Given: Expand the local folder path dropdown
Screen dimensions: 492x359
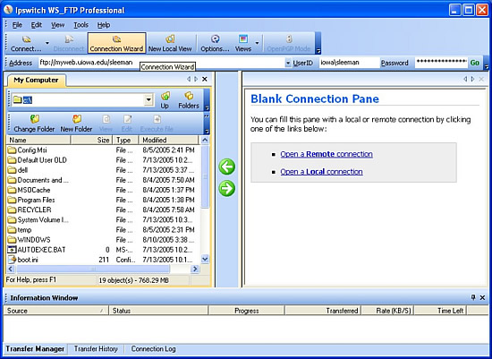Looking at the screenshot, I should (x=148, y=100).
